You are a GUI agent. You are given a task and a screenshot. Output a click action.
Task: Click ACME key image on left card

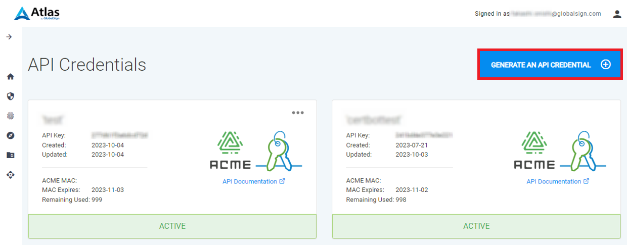pos(255,152)
